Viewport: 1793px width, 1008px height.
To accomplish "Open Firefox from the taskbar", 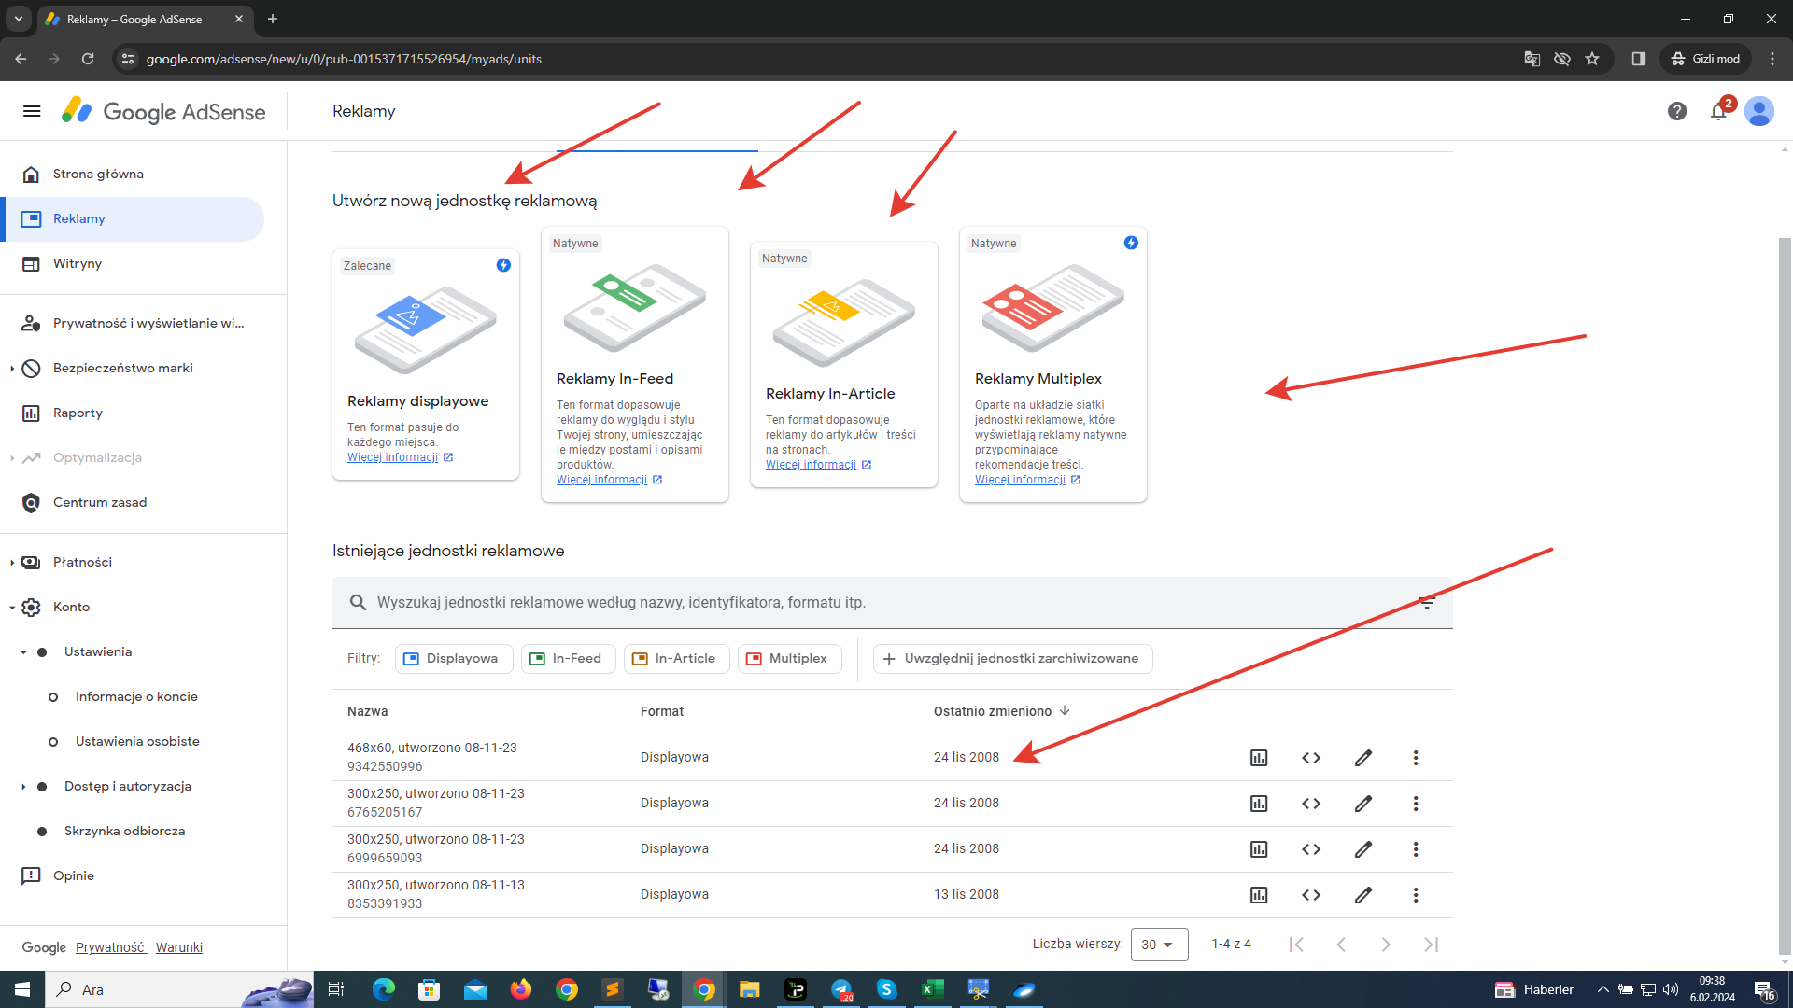I will tap(520, 989).
